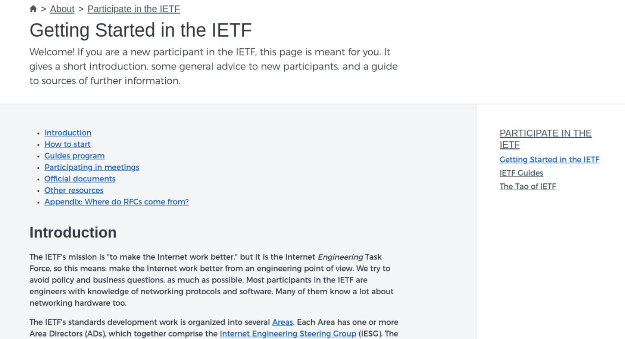Open Appendix: Where do RFCs come from?
Viewport: 625px width, 339px height.
pyautogui.click(x=116, y=202)
